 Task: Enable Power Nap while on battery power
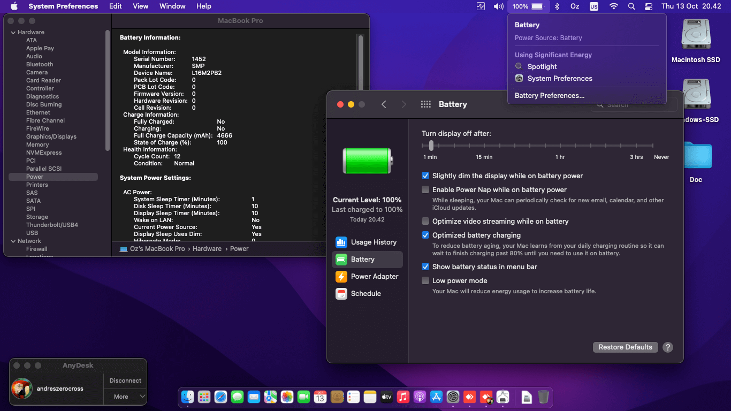(x=425, y=189)
